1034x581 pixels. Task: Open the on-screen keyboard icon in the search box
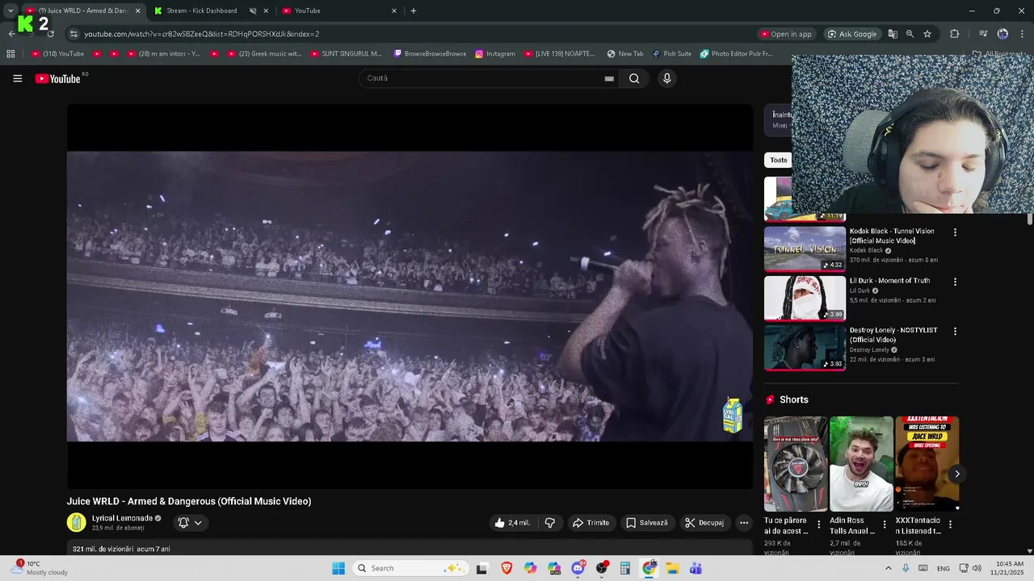click(609, 78)
